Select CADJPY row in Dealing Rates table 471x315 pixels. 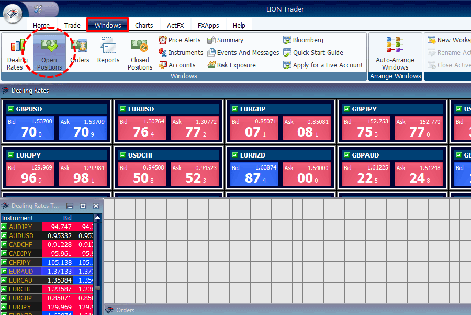tap(47, 253)
